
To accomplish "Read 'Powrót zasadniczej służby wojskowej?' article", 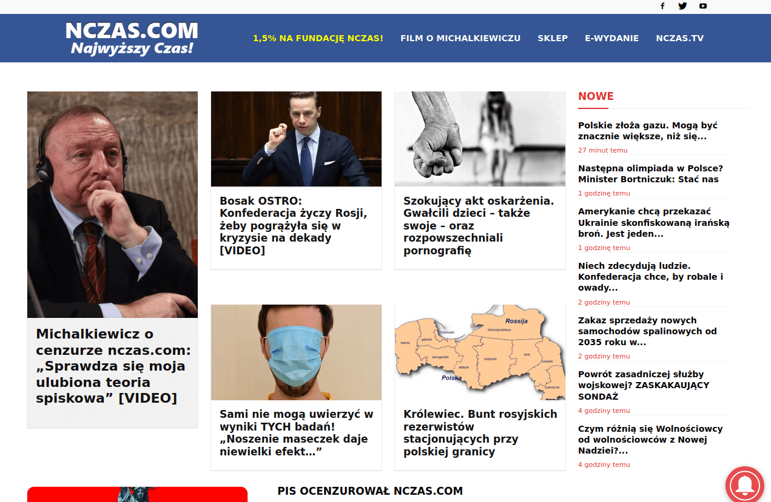I will point(644,385).
